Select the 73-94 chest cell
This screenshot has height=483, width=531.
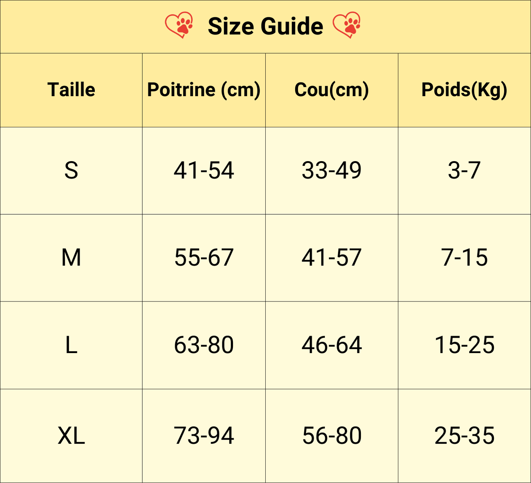coord(204,436)
